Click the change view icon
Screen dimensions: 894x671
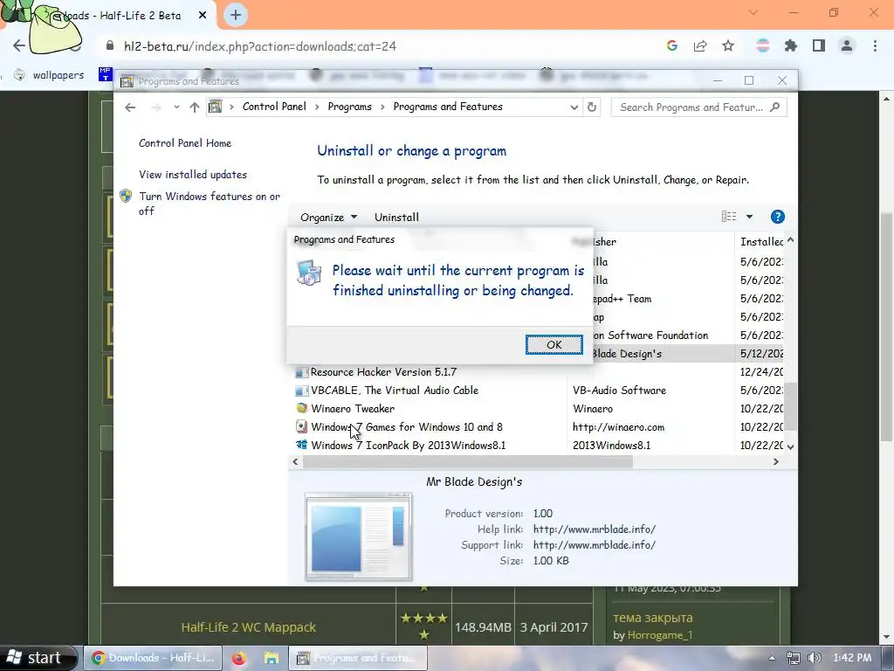[729, 217]
